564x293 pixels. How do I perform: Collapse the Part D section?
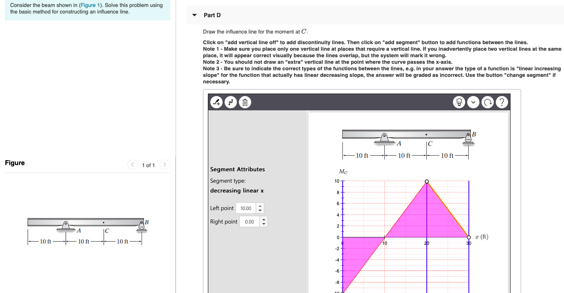(x=194, y=15)
